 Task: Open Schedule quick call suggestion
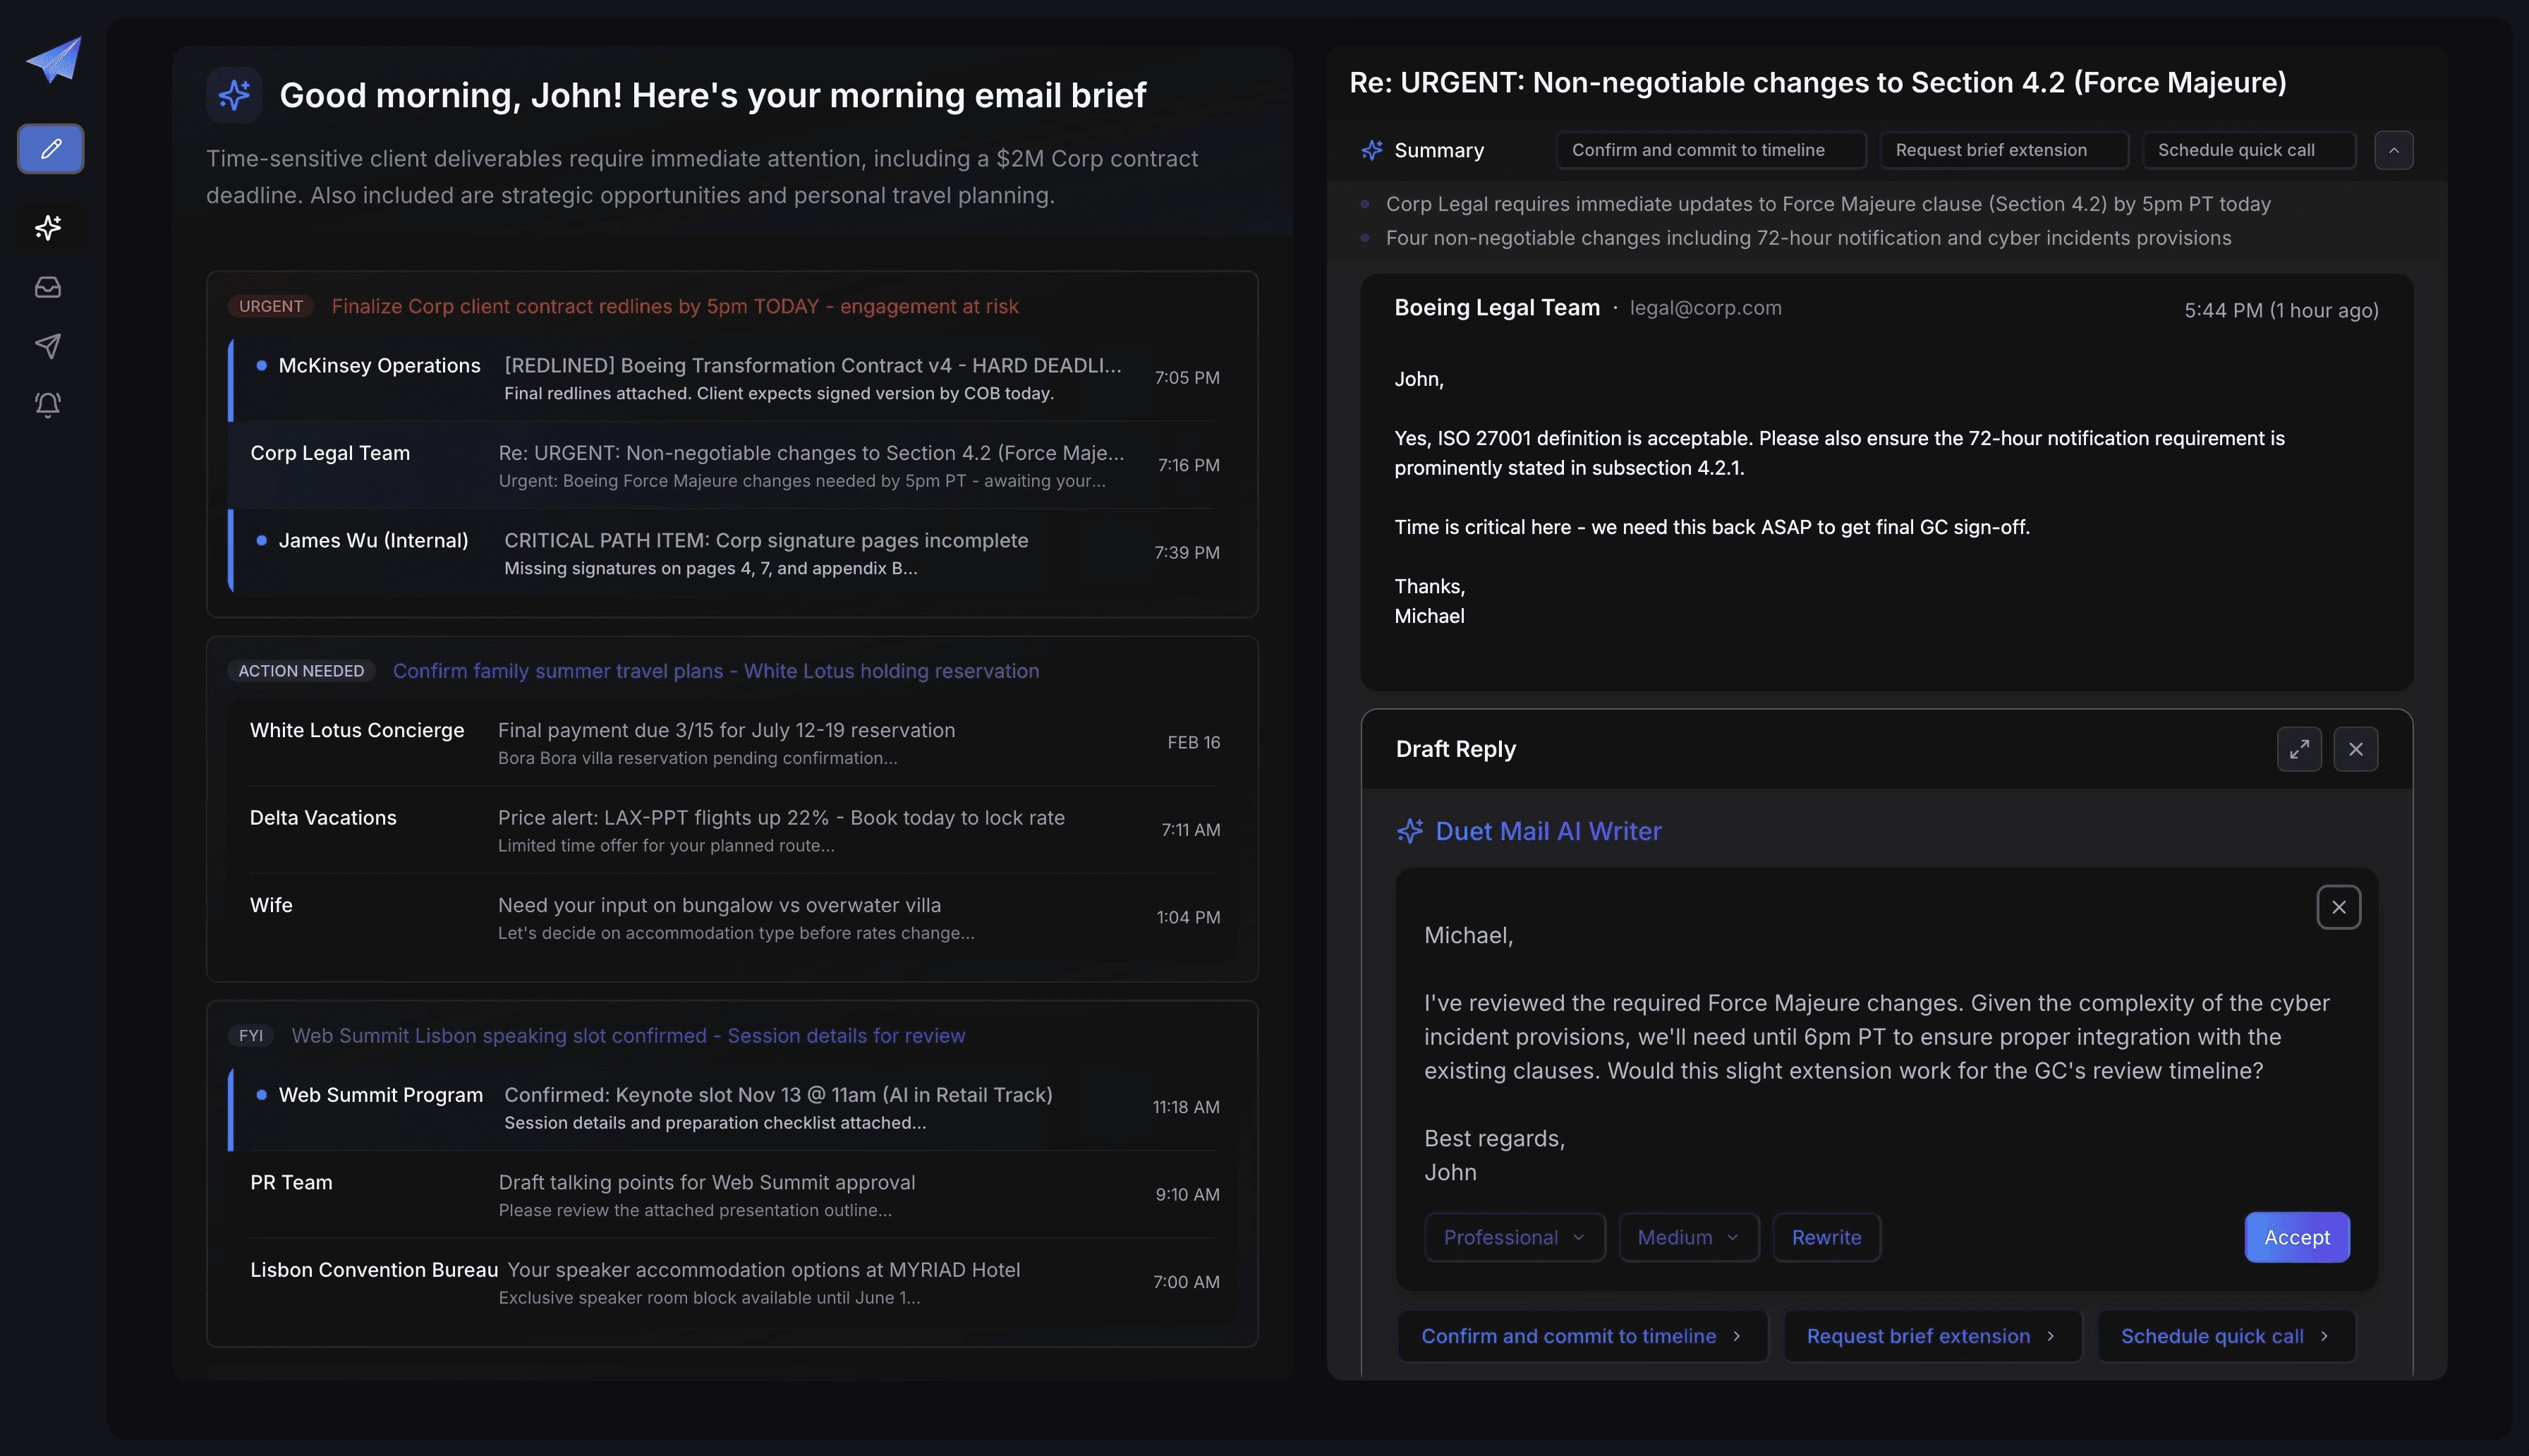(x=2224, y=1336)
